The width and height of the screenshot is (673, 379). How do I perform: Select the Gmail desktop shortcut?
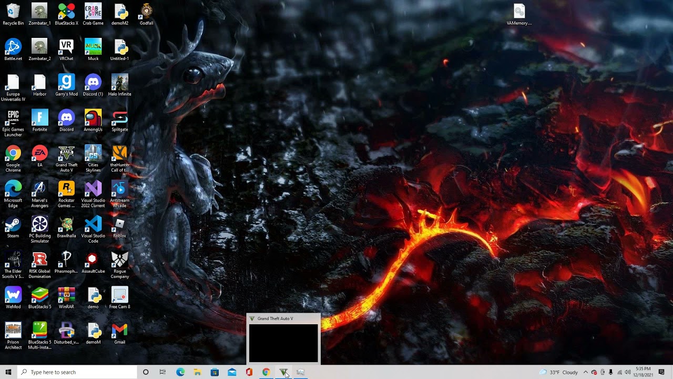pos(119,334)
